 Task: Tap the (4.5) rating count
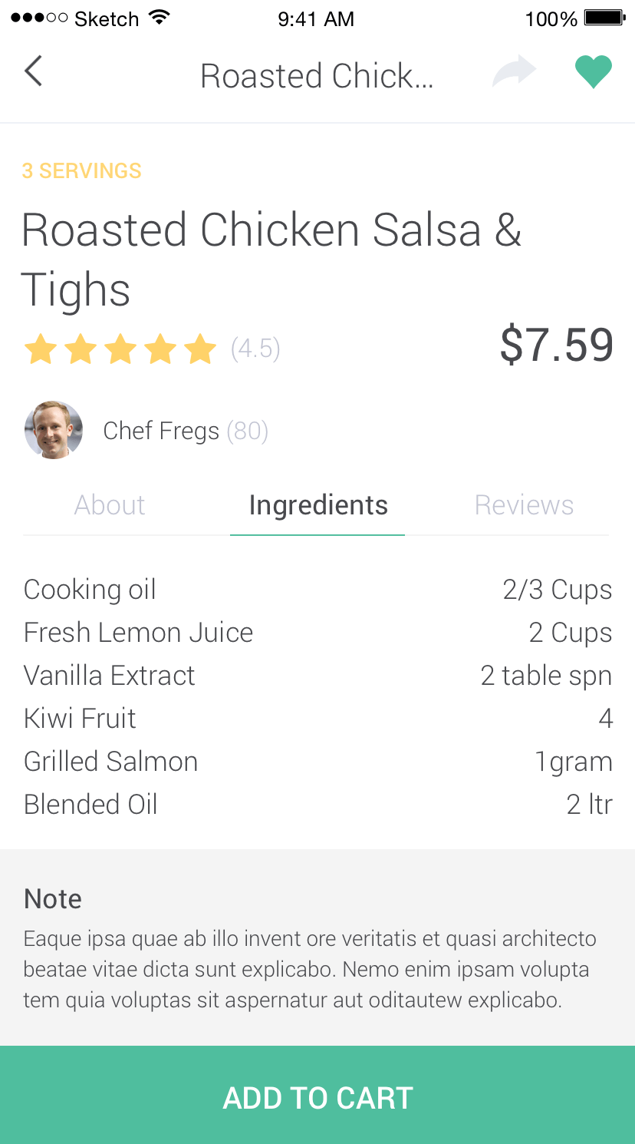click(255, 349)
